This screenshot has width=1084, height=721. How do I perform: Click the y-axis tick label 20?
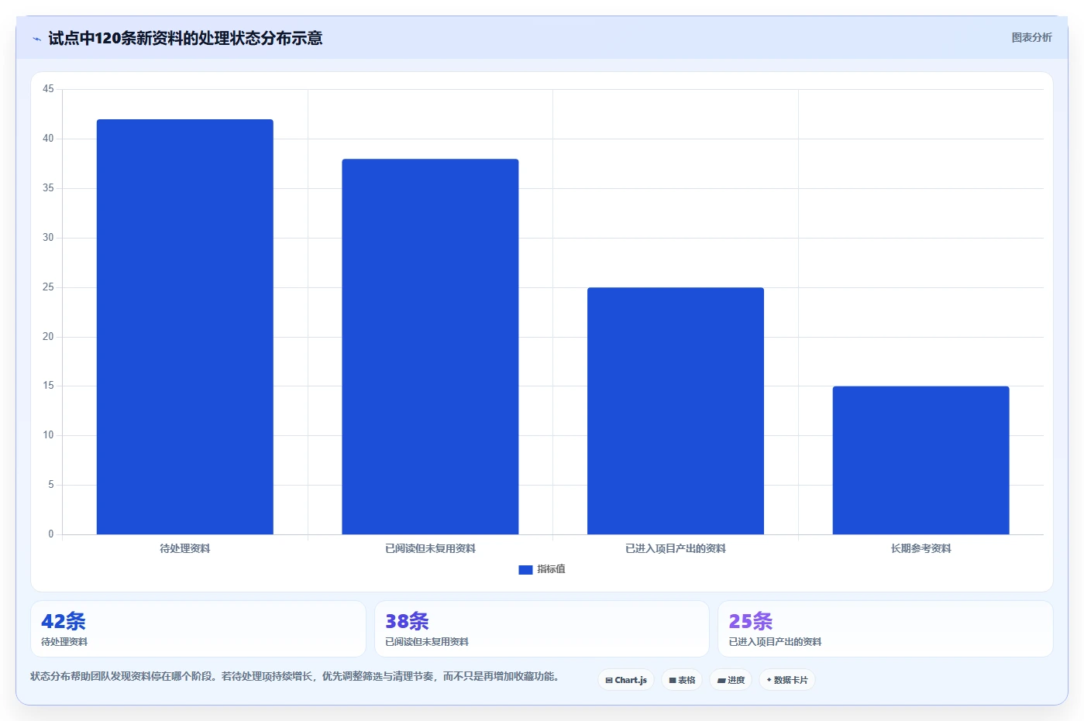pos(48,337)
